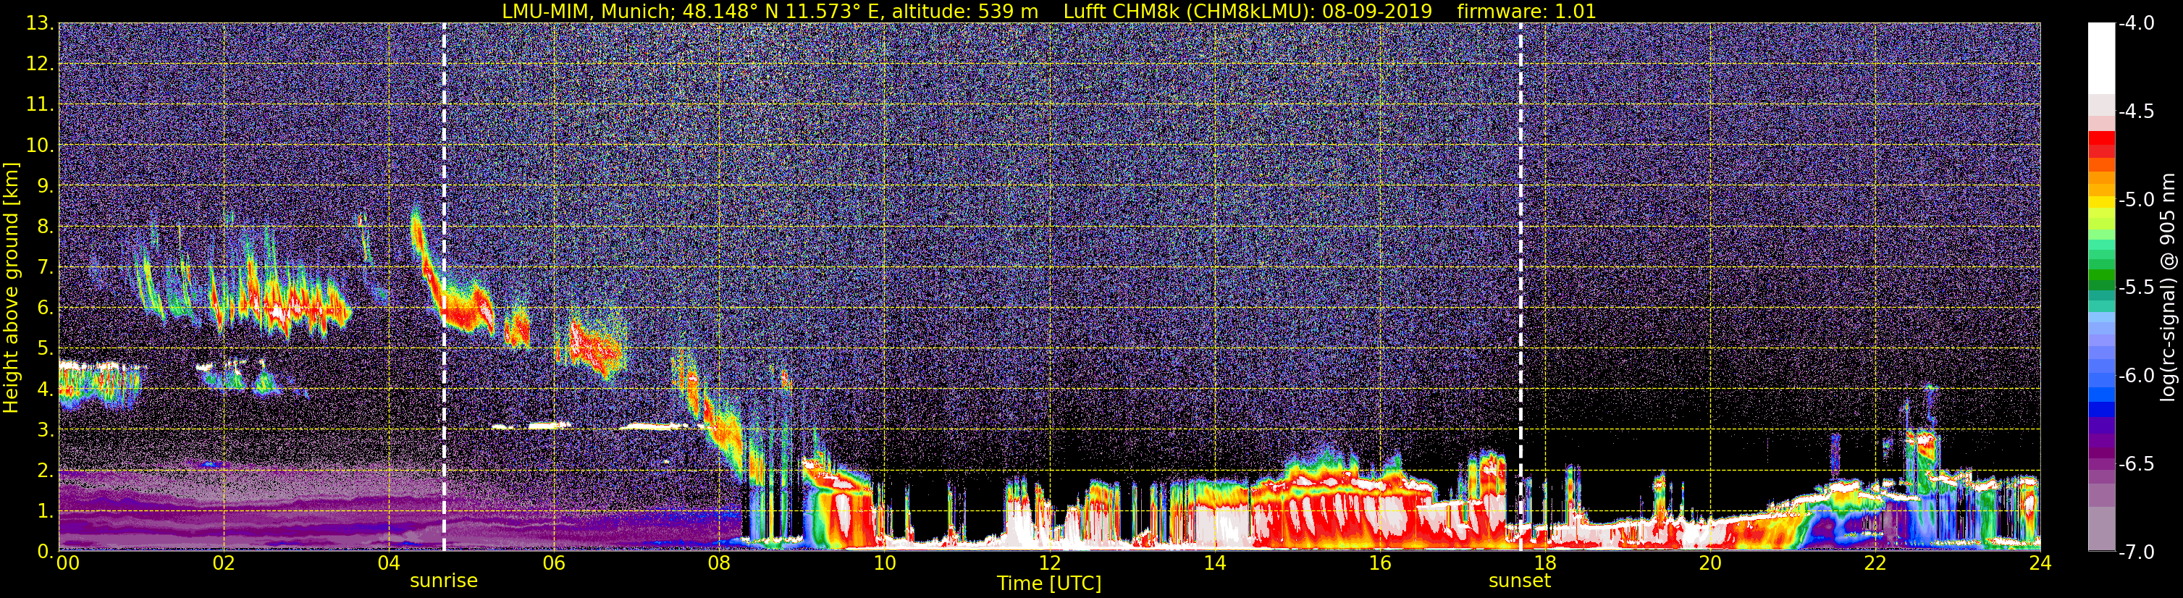The width and height of the screenshot is (2183, 598).
Task: Click the white top section of the colorbar
Action: [x=2100, y=58]
